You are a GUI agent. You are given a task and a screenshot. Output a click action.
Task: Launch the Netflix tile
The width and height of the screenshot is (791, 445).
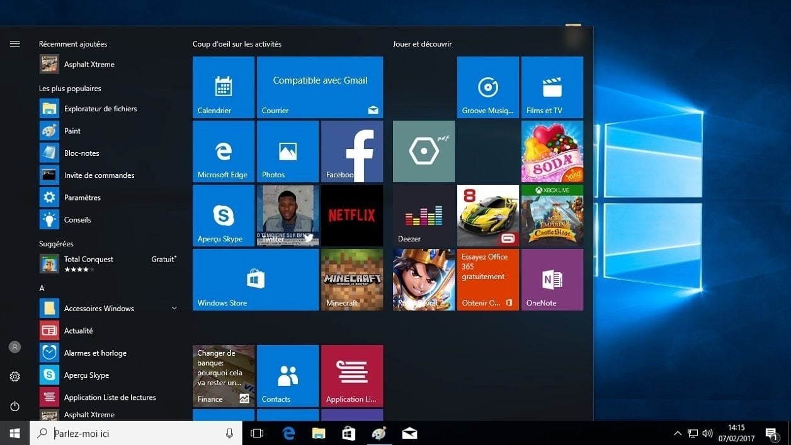click(352, 216)
